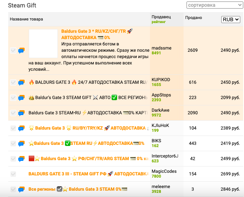
Task: Click the Продано column header
Action: [193, 18]
